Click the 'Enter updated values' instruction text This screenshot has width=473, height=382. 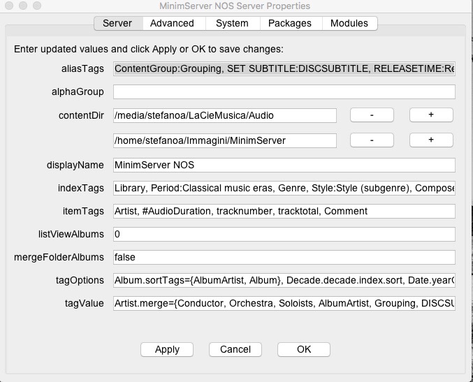[x=149, y=49]
